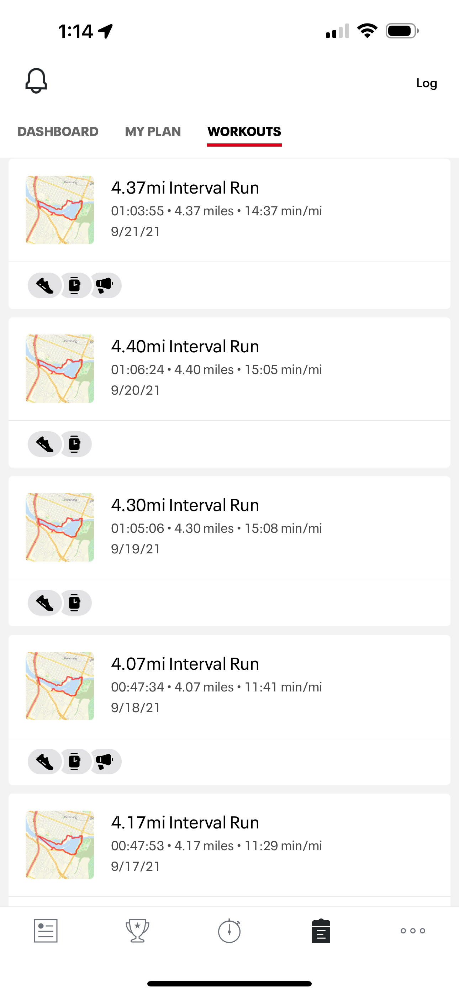Screen dimensions: 459x995
Task: Open the trophy challenges tab
Action: coord(138,931)
